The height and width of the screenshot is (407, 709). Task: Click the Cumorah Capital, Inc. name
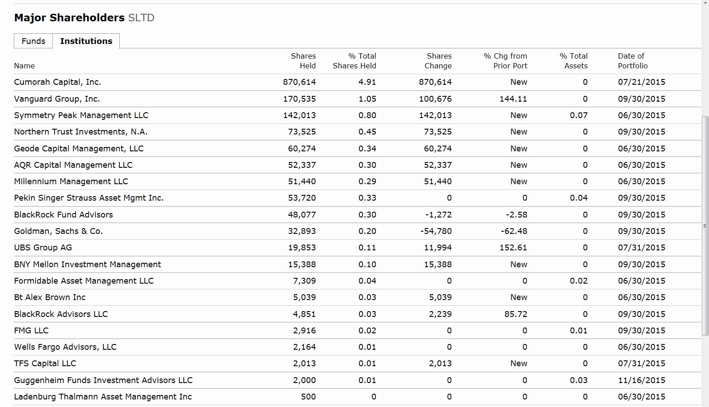[58, 82]
